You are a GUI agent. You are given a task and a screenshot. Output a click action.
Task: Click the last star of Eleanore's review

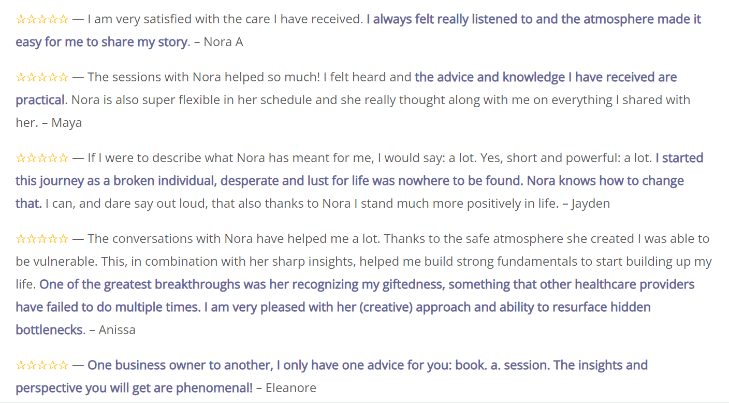pos(63,366)
